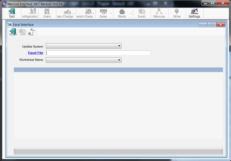Viewport: 231px width, 161px height.
Task: Click the Exit toolbar button
Action: 12,13
